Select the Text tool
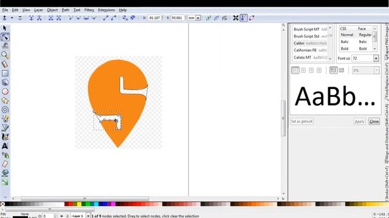Image resolution: width=389 pixels, height=218 pixels. pyautogui.click(x=5, y=146)
